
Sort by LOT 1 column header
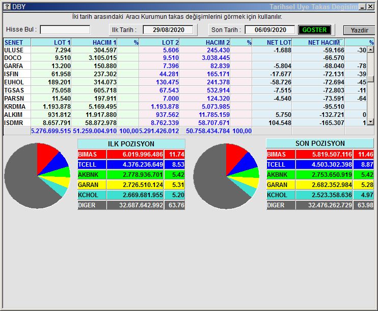pos(51,42)
